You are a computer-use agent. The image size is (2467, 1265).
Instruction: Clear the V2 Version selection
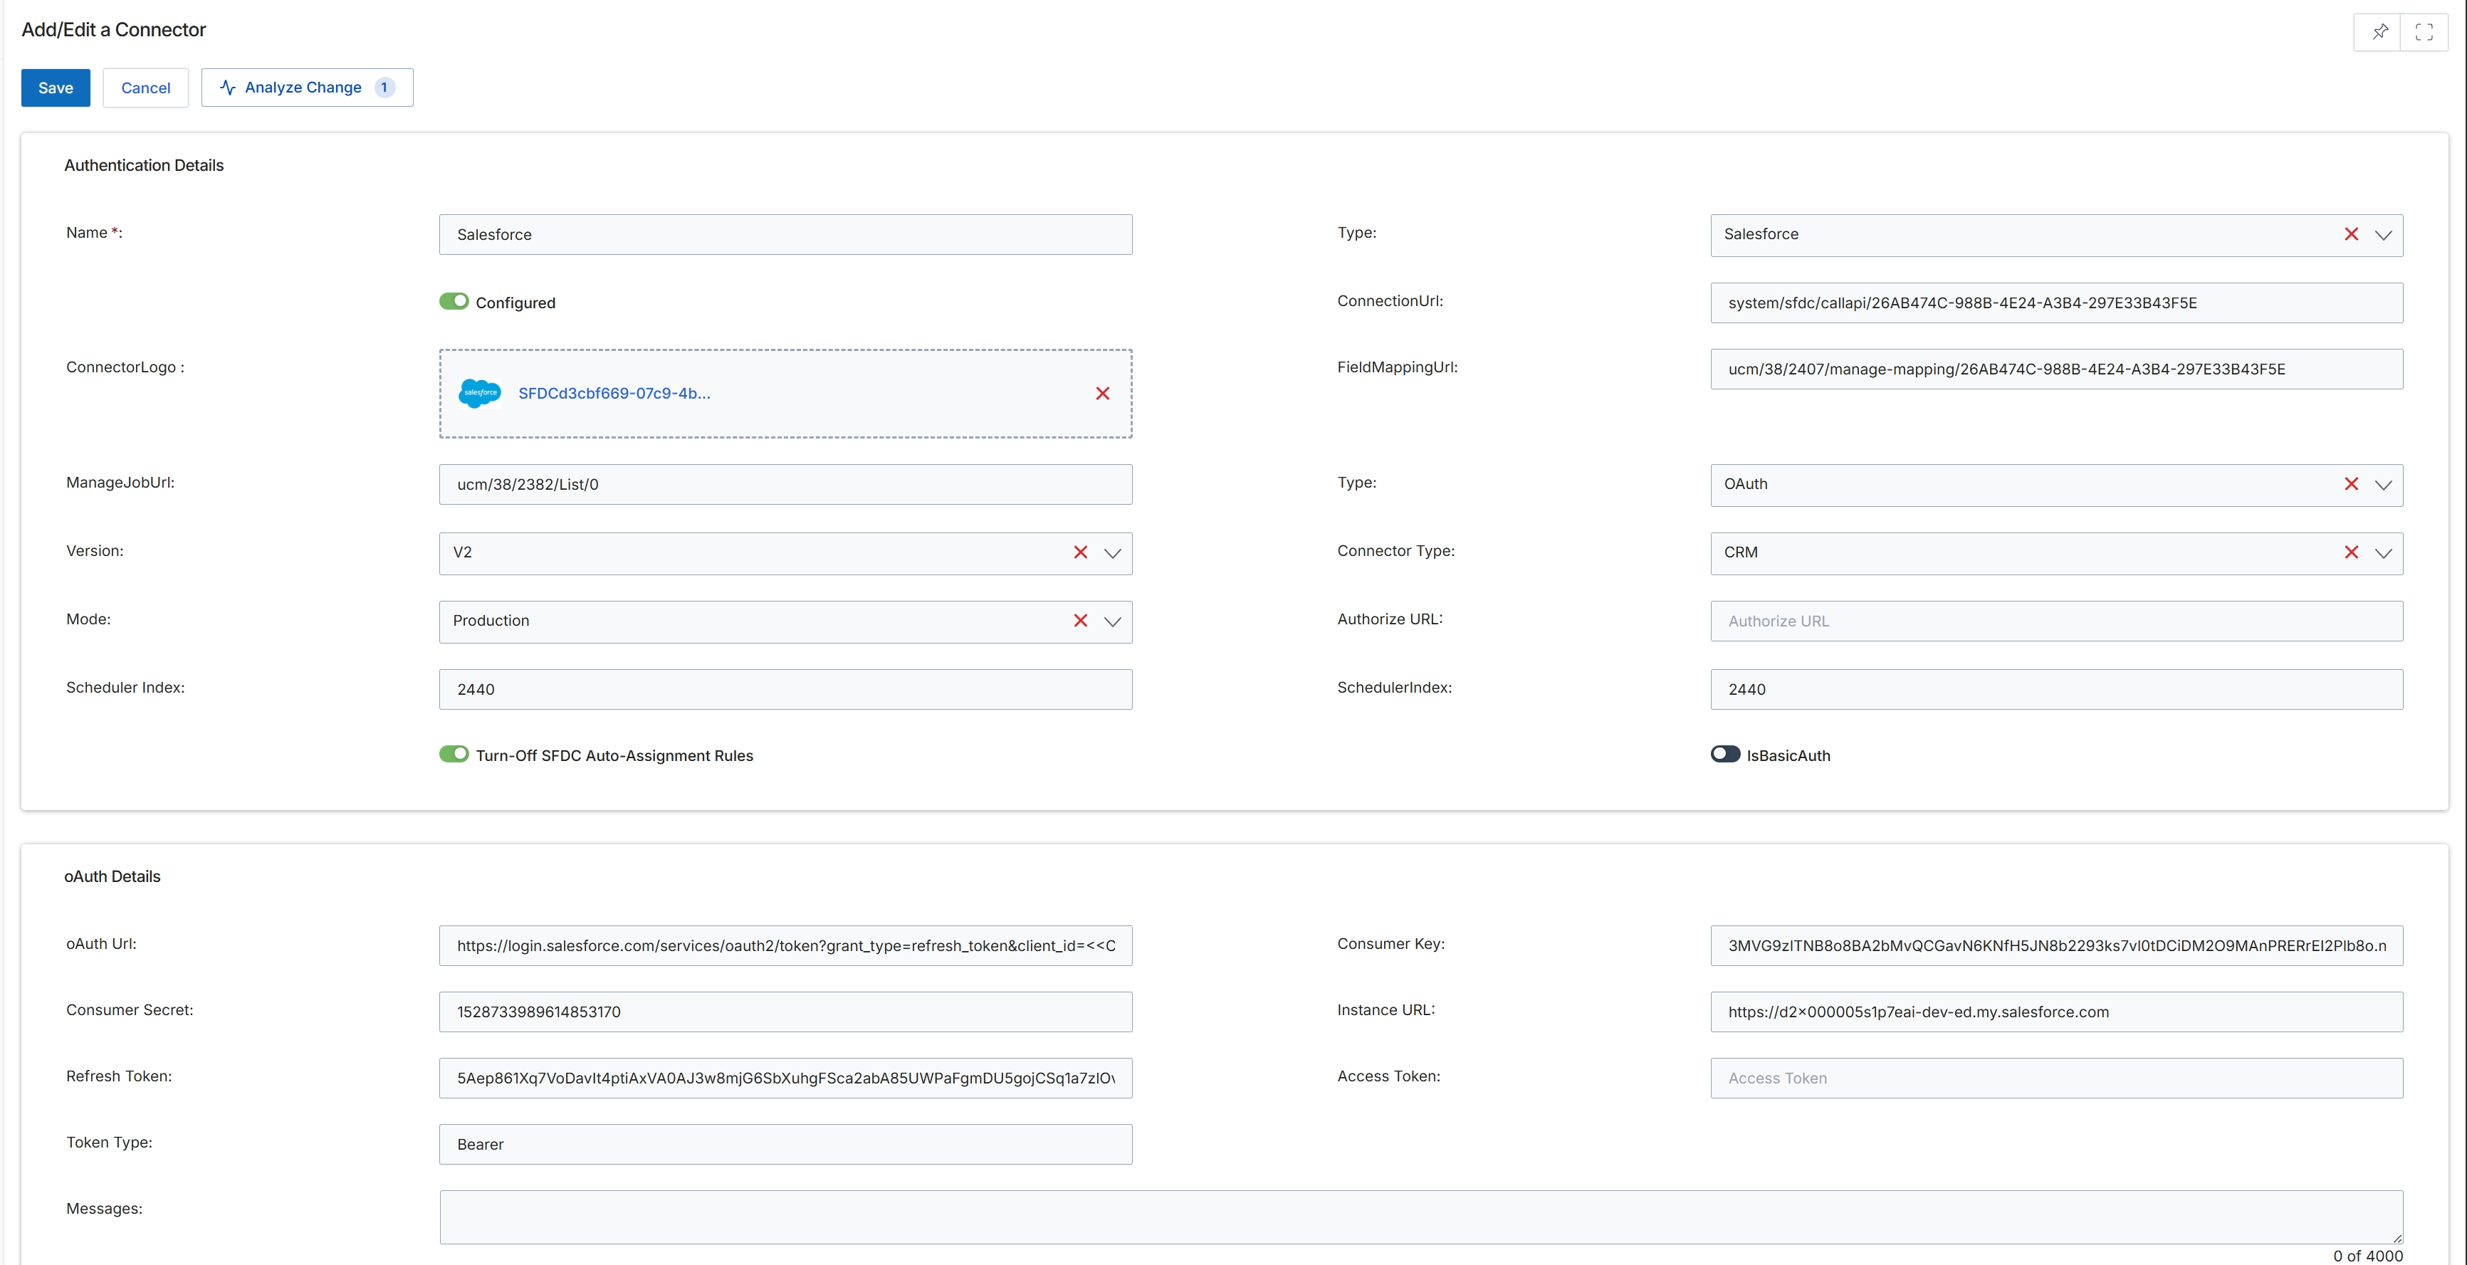[x=1080, y=552]
